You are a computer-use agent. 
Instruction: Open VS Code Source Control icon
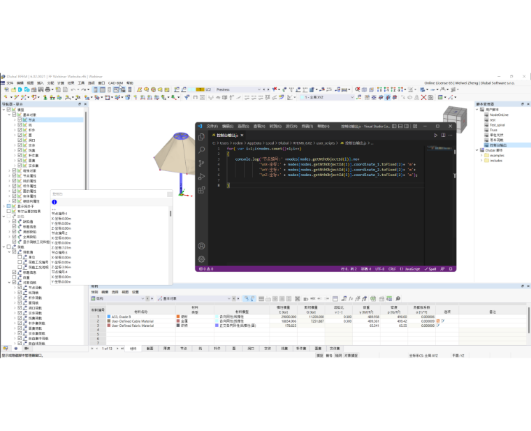coord(201,163)
